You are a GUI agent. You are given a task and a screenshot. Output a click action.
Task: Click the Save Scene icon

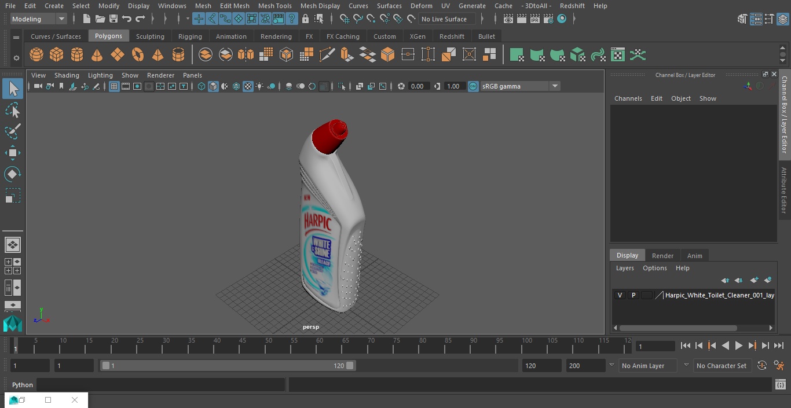pyautogui.click(x=113, y=19)
